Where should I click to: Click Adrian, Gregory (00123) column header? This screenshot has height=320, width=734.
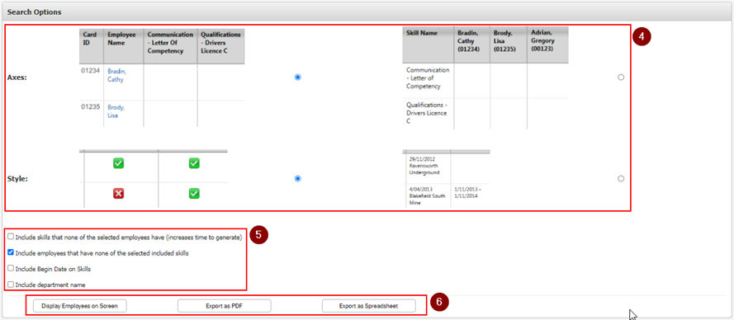547,45
